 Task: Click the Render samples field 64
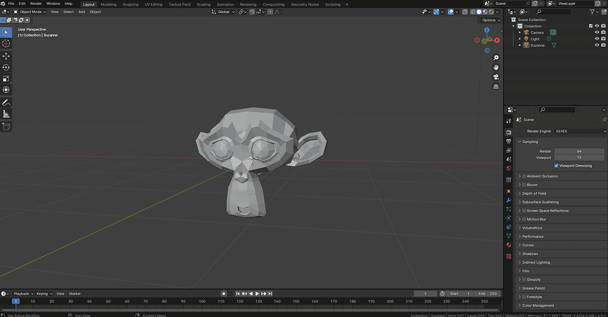[579, 151]
